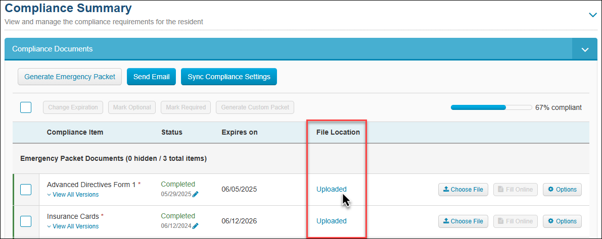
Task: Choose File for Advanced Directives Form 1
Action: [463, 190]
